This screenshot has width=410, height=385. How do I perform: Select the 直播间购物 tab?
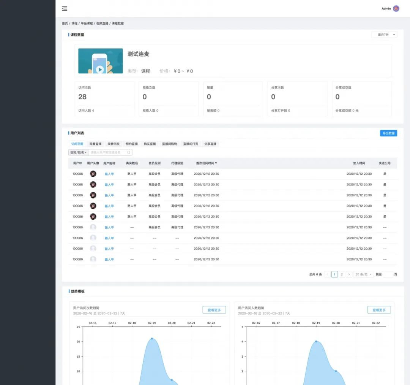(169, 144)
